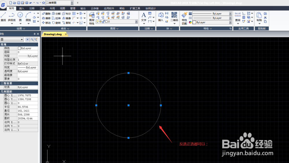The image size is (289, 163).
Task: Click the 镜像 (Mirror) tool
Action: pos(66,18)
